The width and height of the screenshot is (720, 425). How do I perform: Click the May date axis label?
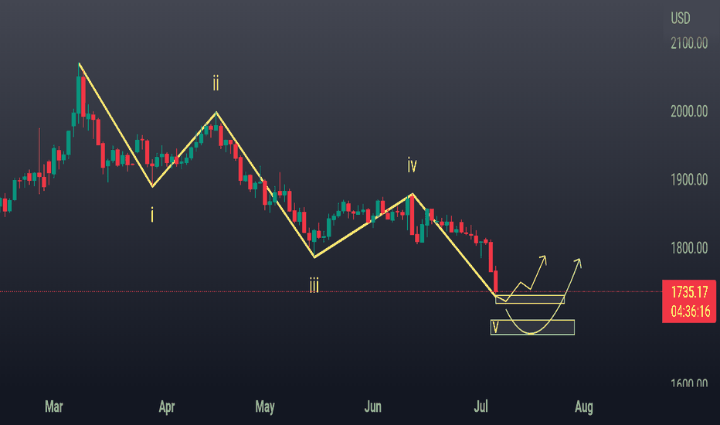click(265, 406)
